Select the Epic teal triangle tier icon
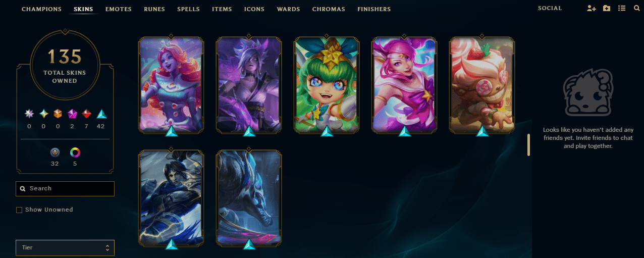 pos(101,114)
